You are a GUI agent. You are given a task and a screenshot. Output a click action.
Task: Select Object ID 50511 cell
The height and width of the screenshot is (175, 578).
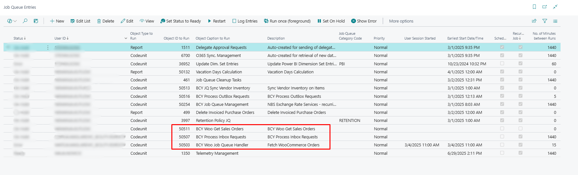coord(184,129)
